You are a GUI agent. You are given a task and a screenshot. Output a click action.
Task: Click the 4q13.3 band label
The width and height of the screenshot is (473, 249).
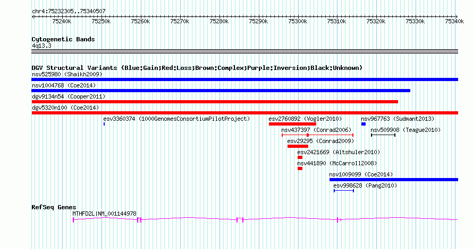tap(41, 46)
